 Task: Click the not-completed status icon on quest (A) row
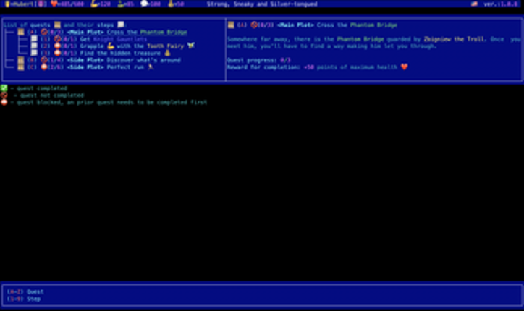[x=44, y=32]
